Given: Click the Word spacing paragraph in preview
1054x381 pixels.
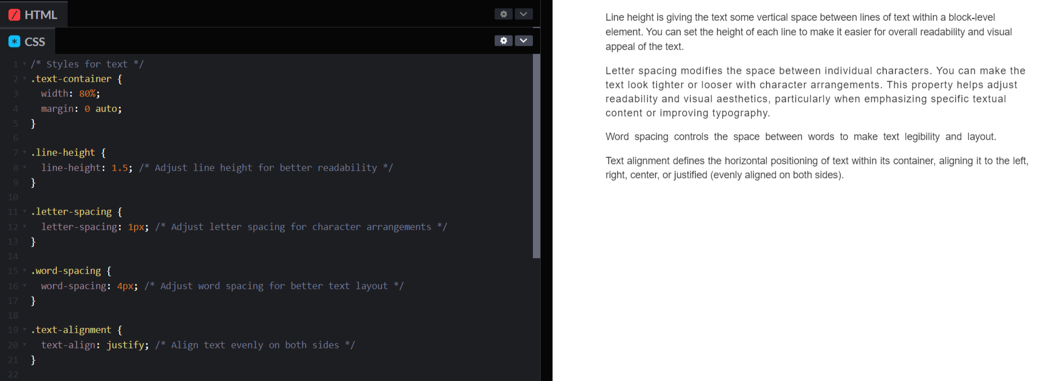Looking at the screenshot, I should point(800,137).
